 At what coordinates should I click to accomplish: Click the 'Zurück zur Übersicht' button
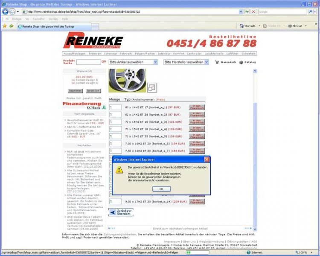121,212
